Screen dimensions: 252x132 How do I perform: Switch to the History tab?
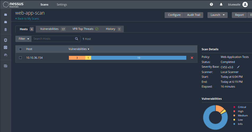[x=113, y=29]
